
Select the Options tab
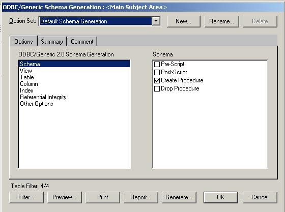coord(23,42)
